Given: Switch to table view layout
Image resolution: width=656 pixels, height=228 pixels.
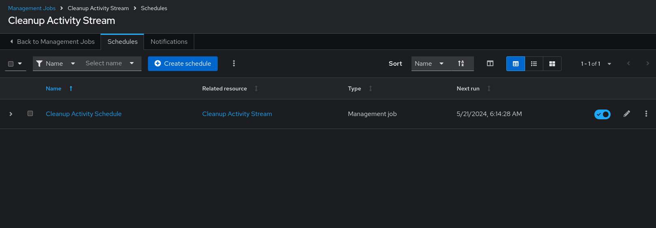Looking at the screenshot, I should tap(515, 64).
